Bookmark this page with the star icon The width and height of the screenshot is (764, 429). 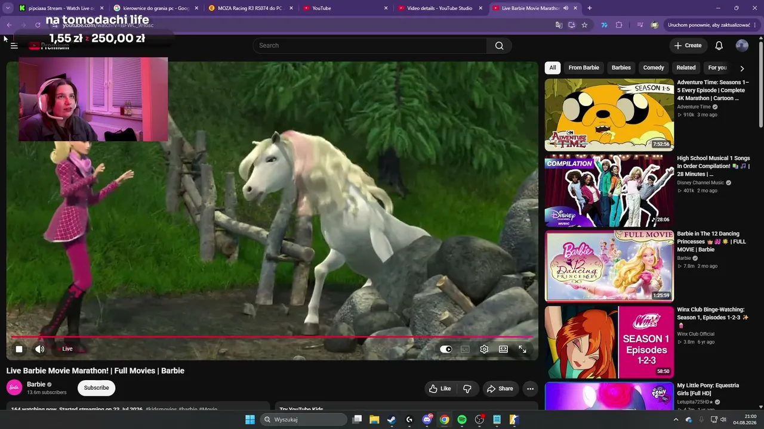584,25
